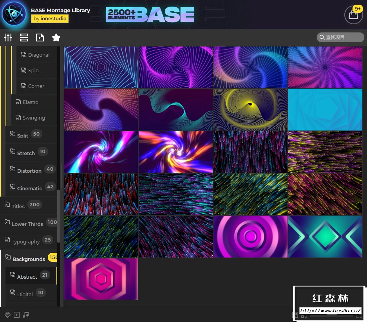Select the pink hexagon tunnel thumbnail
This screenshot has height=322, width=367.
tap(101, 279)
